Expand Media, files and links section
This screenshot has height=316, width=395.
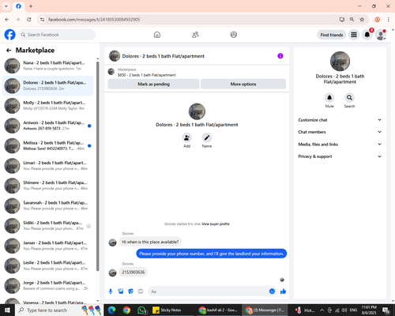click(x=340, y=144)
